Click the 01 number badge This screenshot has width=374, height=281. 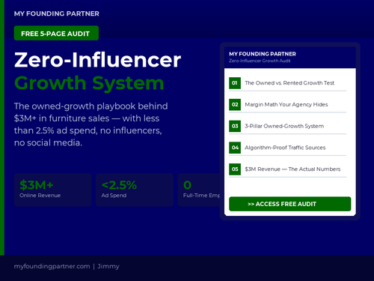(x=235, y=83)
